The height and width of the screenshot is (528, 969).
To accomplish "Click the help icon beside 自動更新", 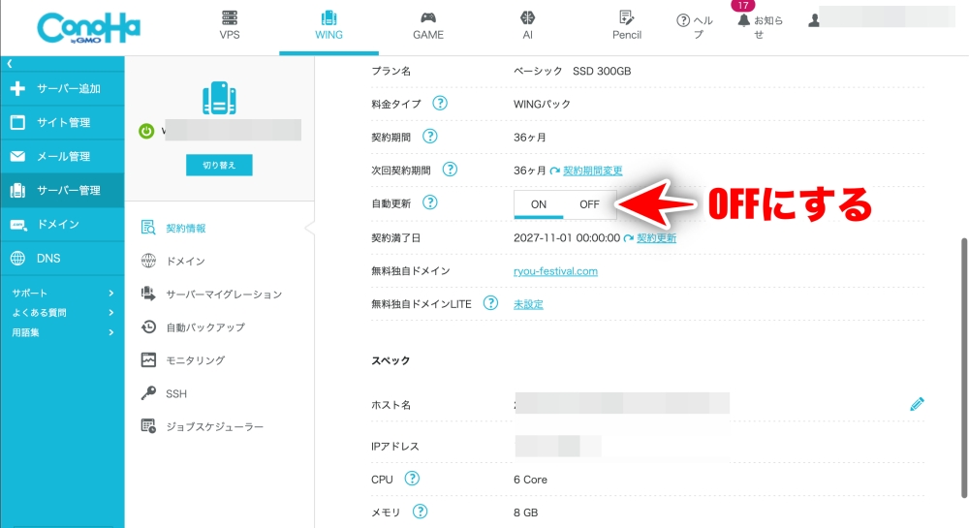I will [x=431, y=202].
